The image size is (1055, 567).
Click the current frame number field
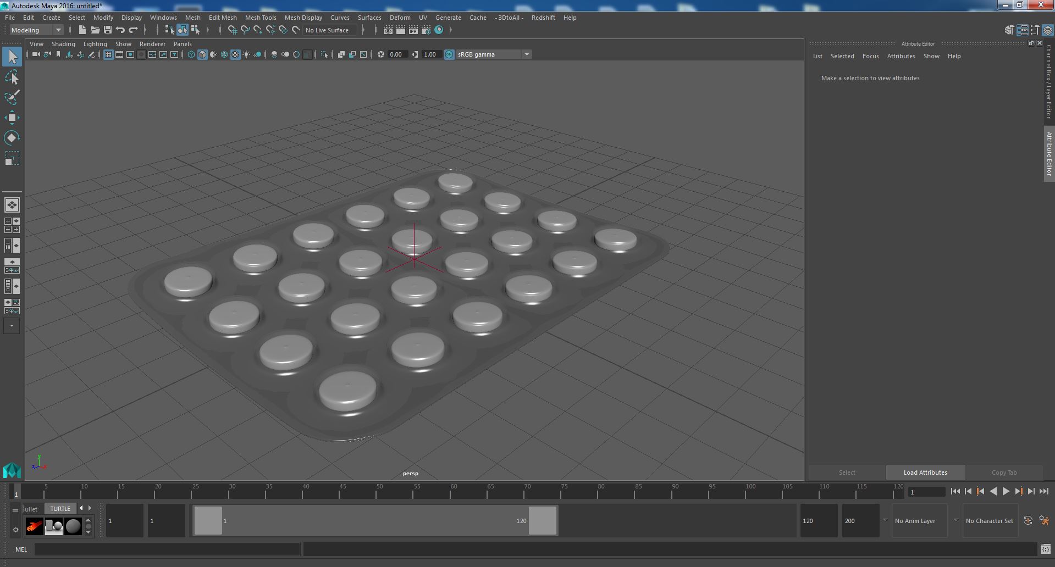[926, 492]
